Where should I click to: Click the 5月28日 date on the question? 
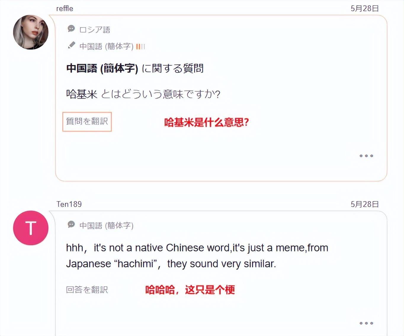365,9
